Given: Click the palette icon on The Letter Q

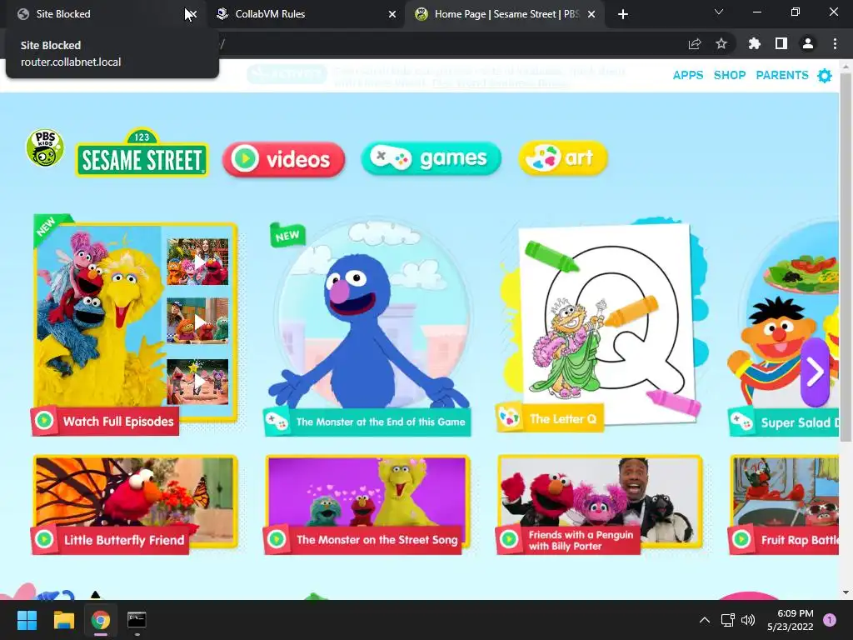Looking at the screenshot, I should pyautogui.click(x=510, y=418).
